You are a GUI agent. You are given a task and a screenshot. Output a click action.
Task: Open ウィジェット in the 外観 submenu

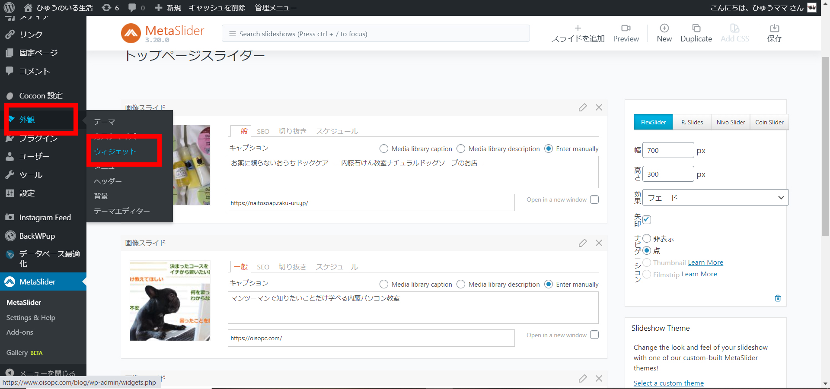(x=115, y=152)
